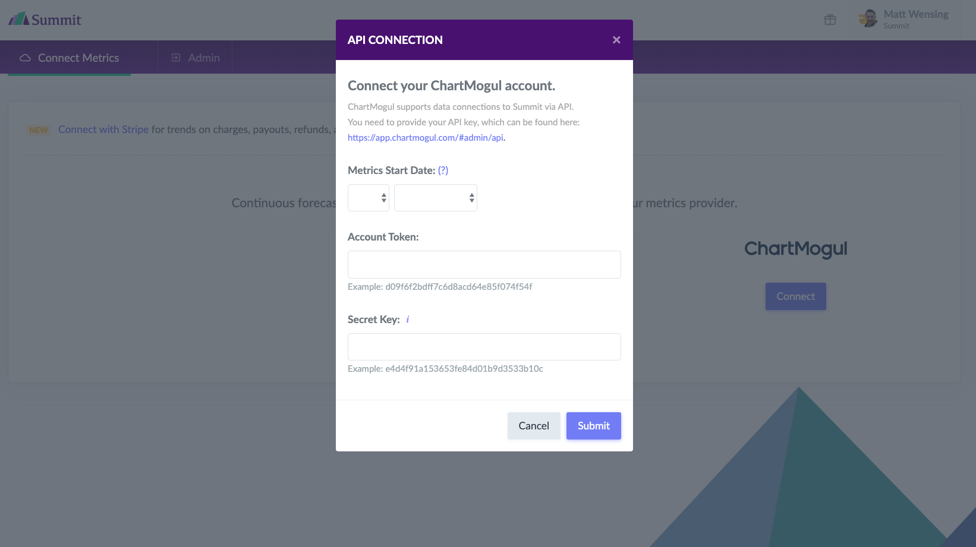
Task: Click the cloud icon beside Connect Metrics
Action: point(25,58)
